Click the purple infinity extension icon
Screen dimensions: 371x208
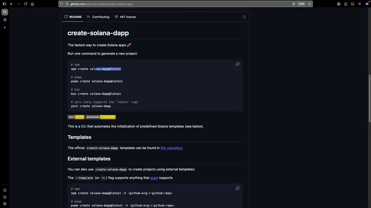[367, 4]
